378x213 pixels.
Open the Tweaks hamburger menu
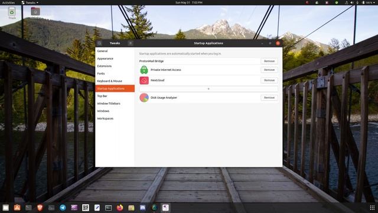(130, 43)
